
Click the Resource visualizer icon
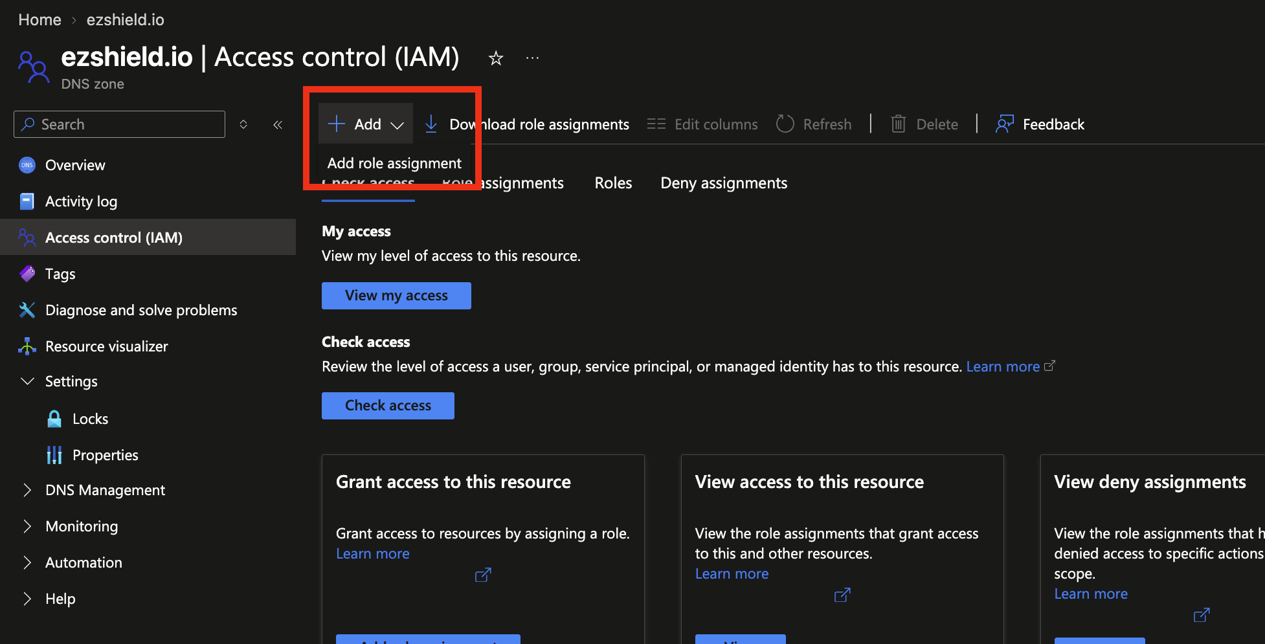27,346
